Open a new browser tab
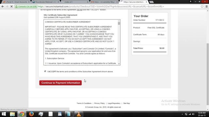Screen dimensions: 209x117 [x=152, y=2]
